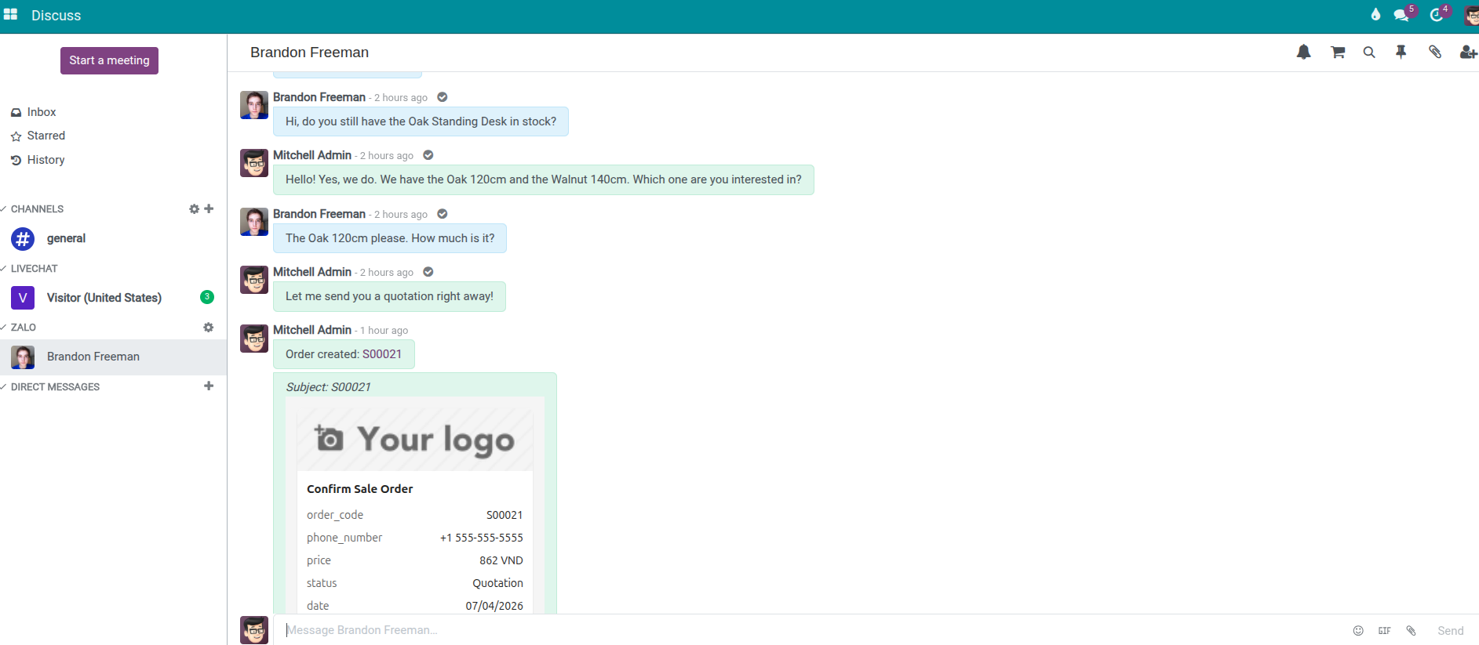Open the Visitor (United States) livechat
The width and height of the screenshot is (1479, 645).
click(x=104, y=298)
